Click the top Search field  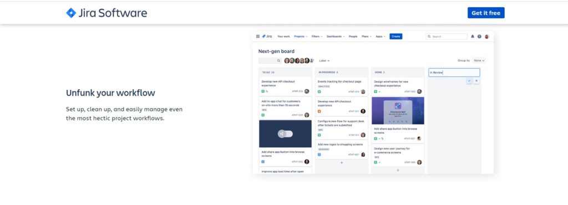(447, 37)
